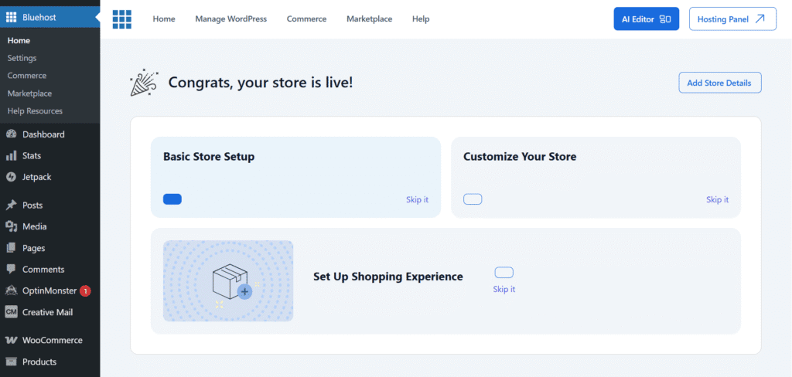Image resolution: width=792 pixels, height=377 pixels.
Task: Open the Media library in sidebar
Action: click(x=34, y=226)
